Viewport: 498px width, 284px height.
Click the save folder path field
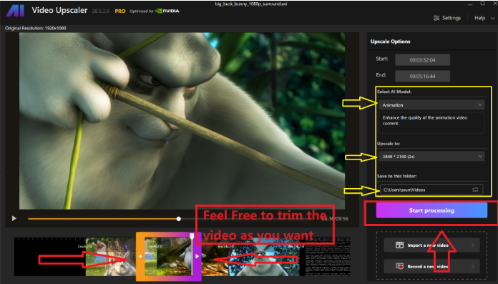coord(431,190)
